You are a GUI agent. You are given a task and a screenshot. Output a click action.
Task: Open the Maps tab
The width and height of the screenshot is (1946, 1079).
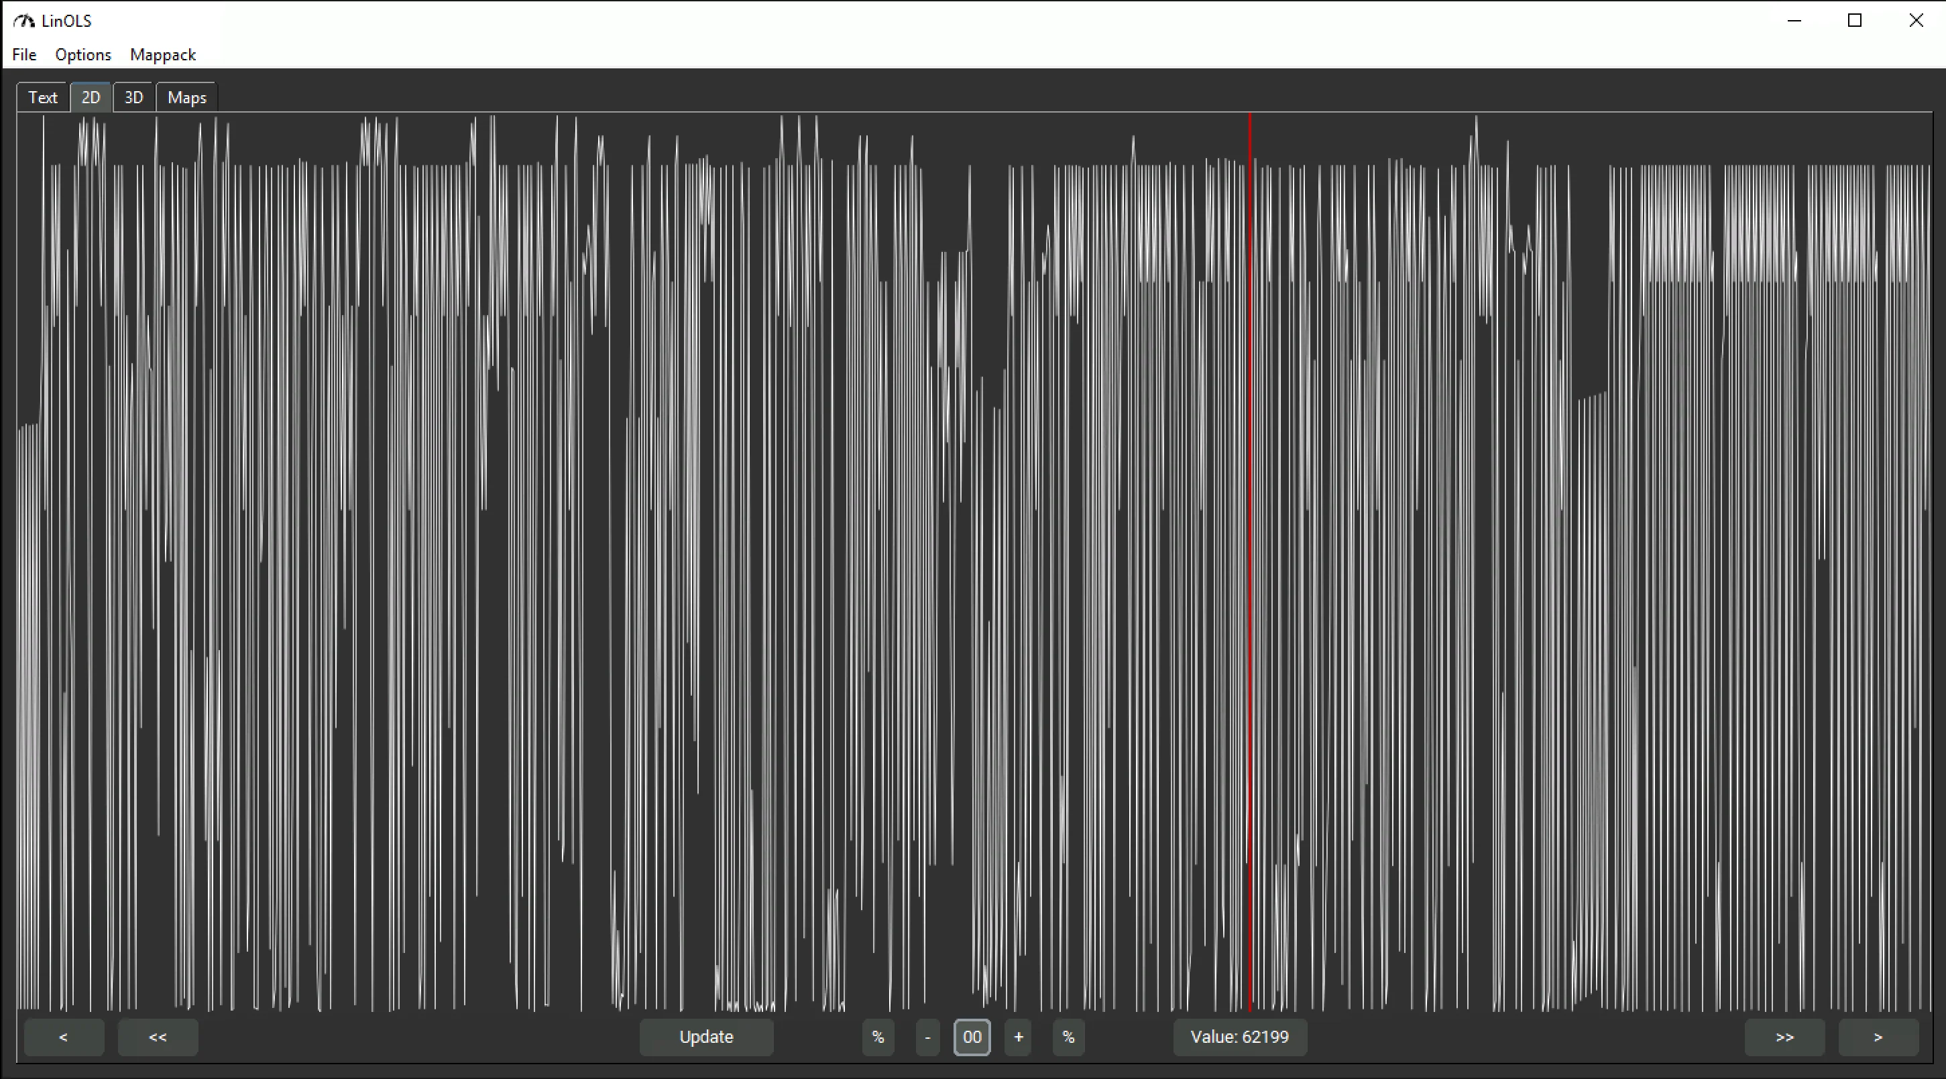tap(186, 97)
